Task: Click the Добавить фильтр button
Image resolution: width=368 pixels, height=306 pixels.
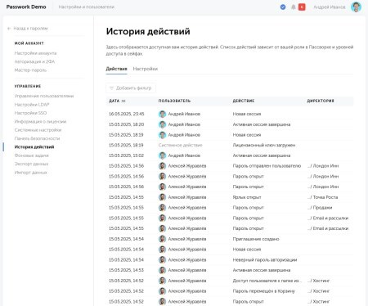Action: [x=131, y=88]
